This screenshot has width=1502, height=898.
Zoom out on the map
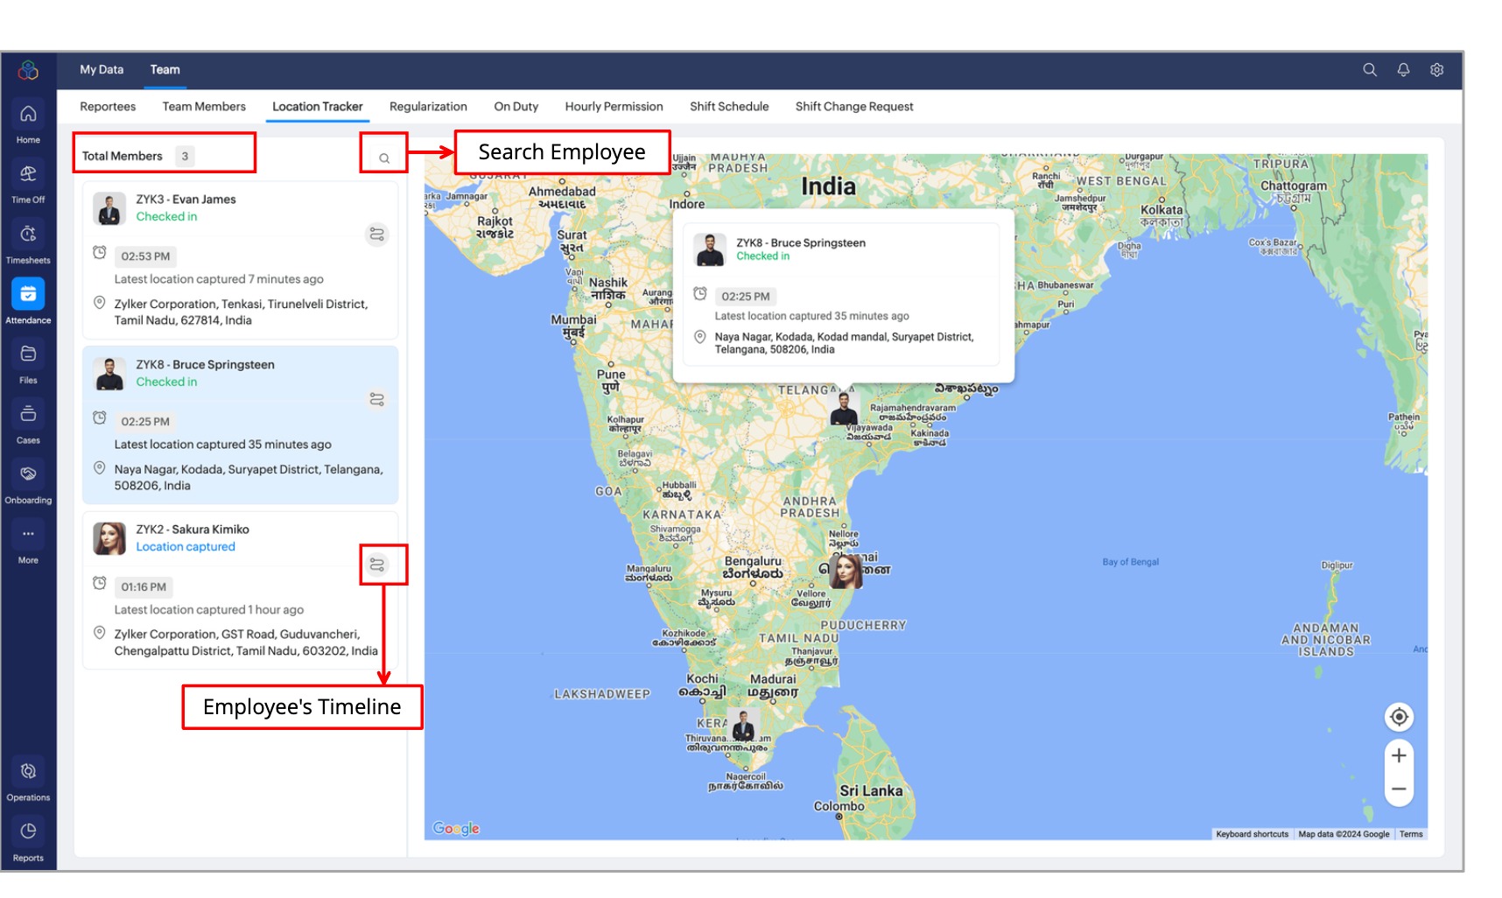[1399, 789]
